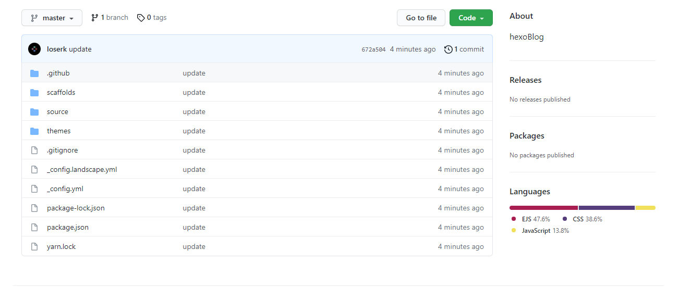Screen dimensions: 691x288
Task: Click loserk's user avatar
Action: [x=34, y=49]
